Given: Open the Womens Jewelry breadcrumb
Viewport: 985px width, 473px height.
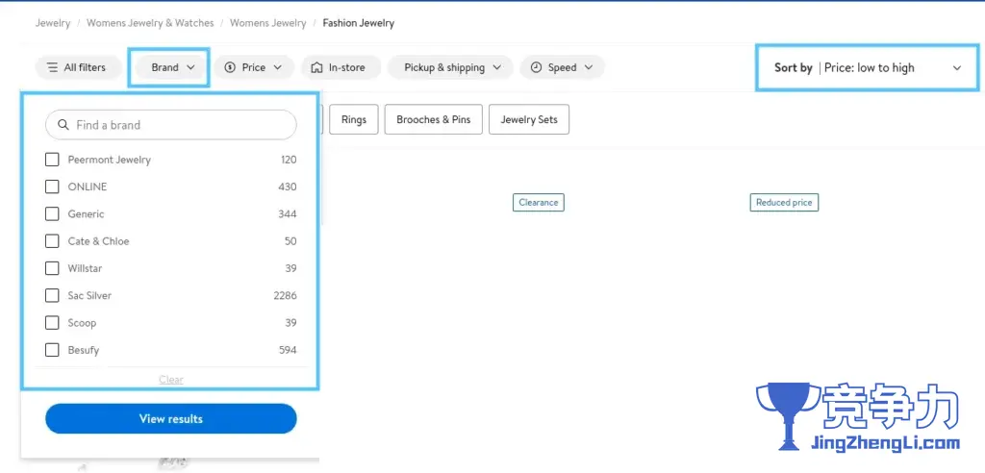Looking at the screenshot, I should [x=267, y=23].
